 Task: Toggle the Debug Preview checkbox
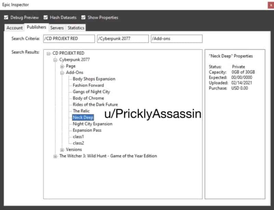[6, 17]
